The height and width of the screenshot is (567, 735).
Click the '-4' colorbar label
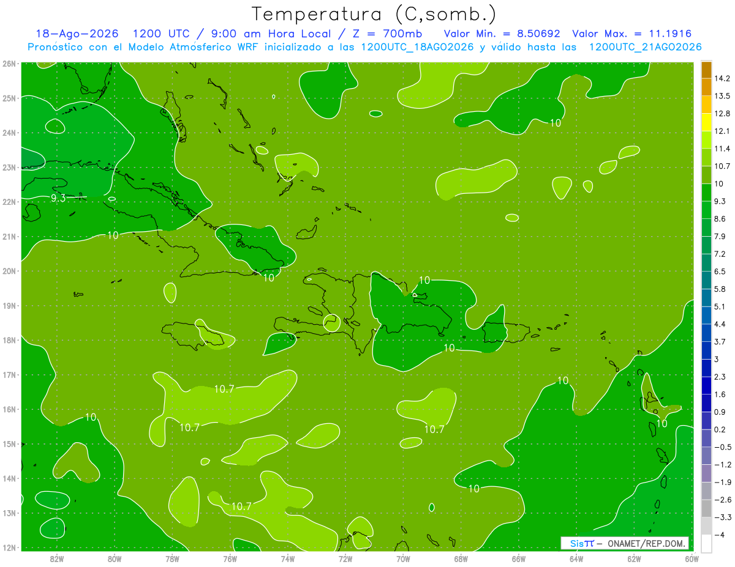click(x=720, y=535)
